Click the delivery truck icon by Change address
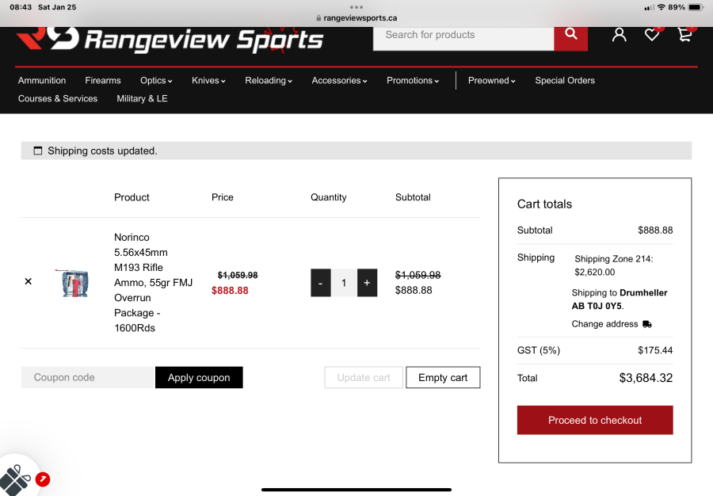The height and width of the screenshot is (496, 713). pos(647,324)
